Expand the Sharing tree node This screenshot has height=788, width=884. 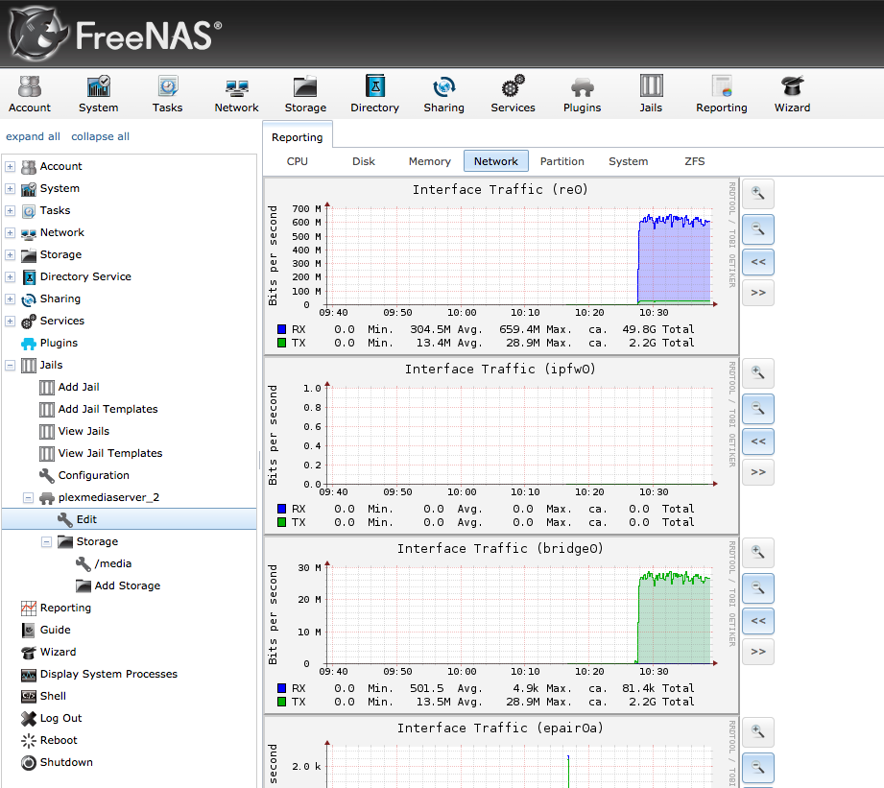point(11,299)
